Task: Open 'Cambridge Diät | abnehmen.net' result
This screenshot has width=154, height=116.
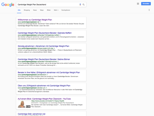Action: pos(31,114)
